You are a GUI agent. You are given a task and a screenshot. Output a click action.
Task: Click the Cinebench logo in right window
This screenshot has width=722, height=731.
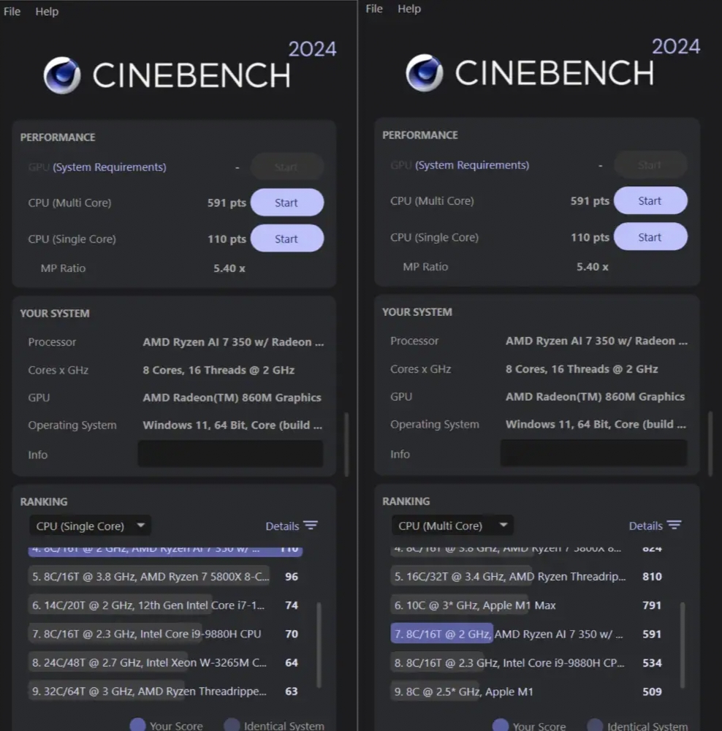pyautogui.click(x=425, y=73)
